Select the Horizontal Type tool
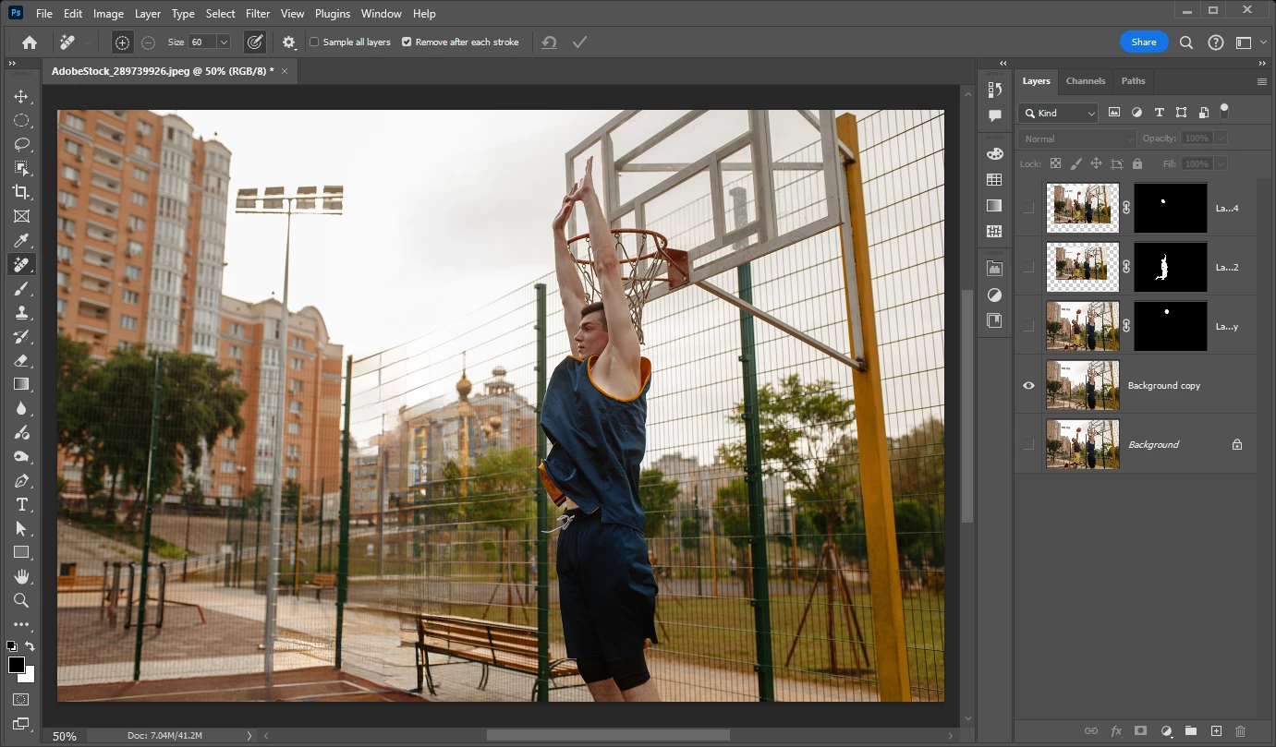 pos(20,504)
